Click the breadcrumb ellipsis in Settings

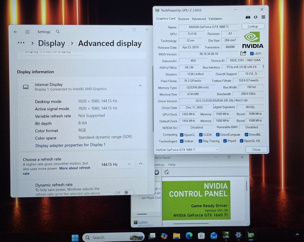click(21, 43)
